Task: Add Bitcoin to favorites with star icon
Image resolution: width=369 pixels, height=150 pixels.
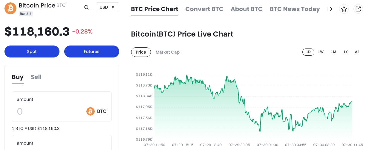Action: (x=344, y=9)
